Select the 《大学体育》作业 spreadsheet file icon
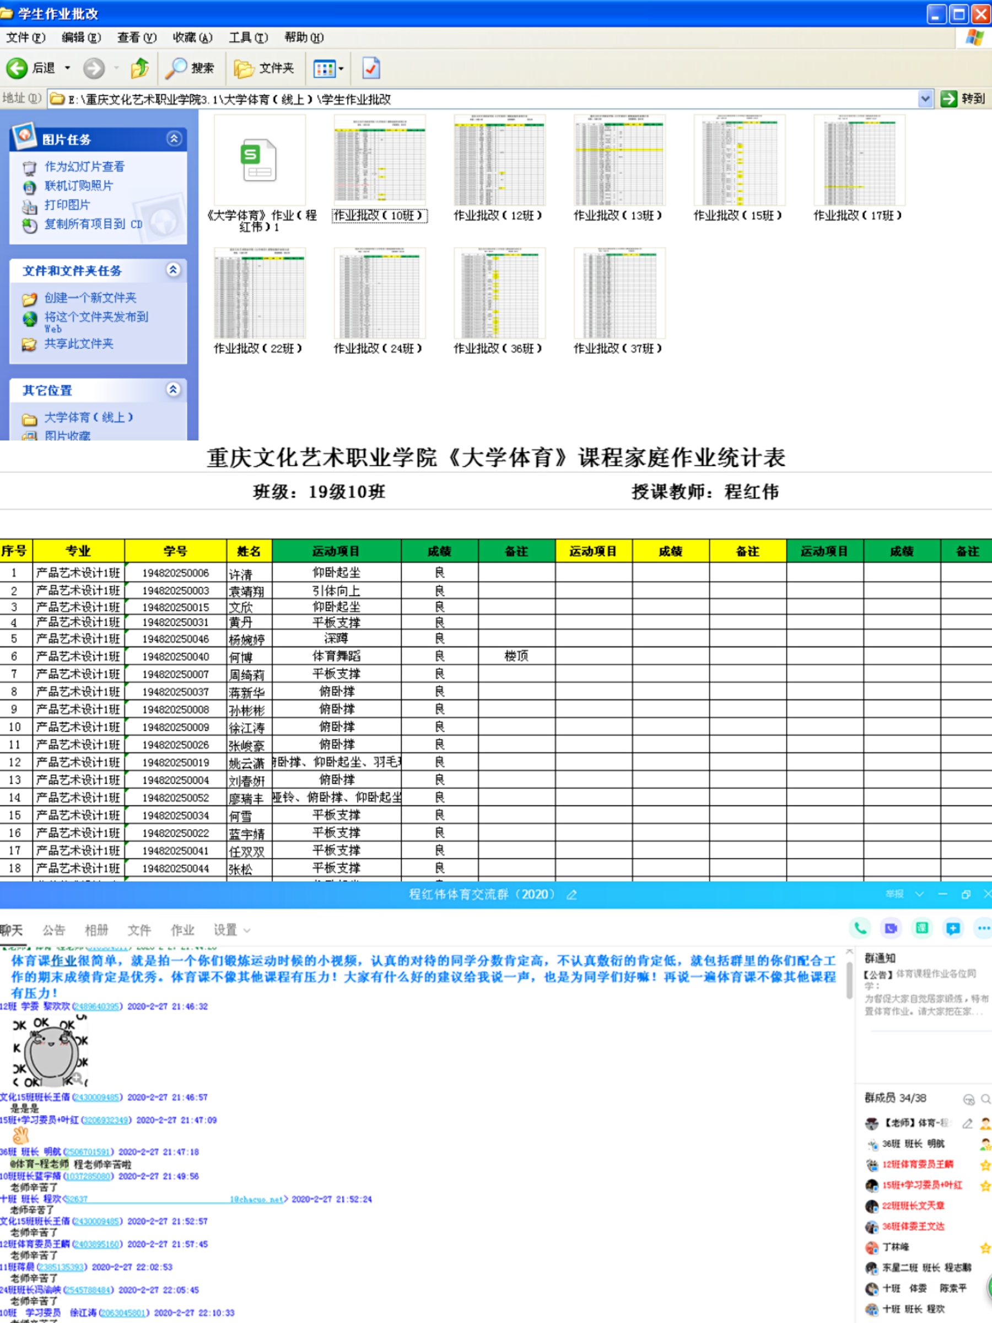The width and height of the screenshot is (992, 1323). pyautogui.click(x=260, y=160)
